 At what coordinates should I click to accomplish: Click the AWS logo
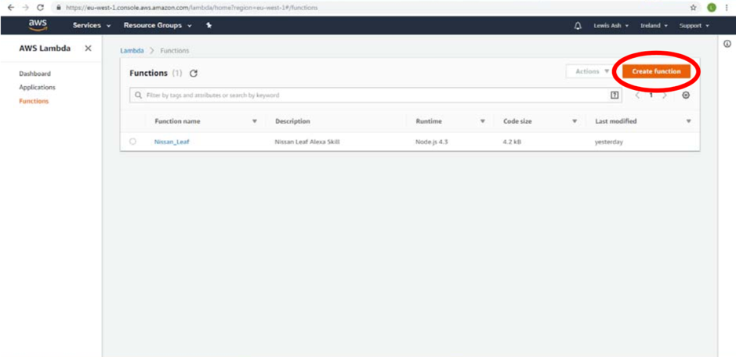tap(37, 25)
